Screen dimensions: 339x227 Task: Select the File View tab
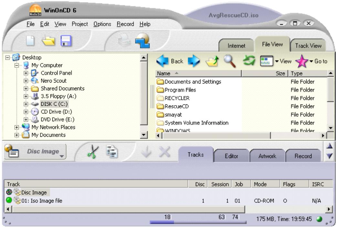pyautogui.click(x=272, y=44)
